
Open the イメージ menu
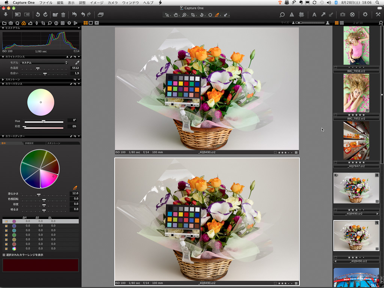point(96,3)
